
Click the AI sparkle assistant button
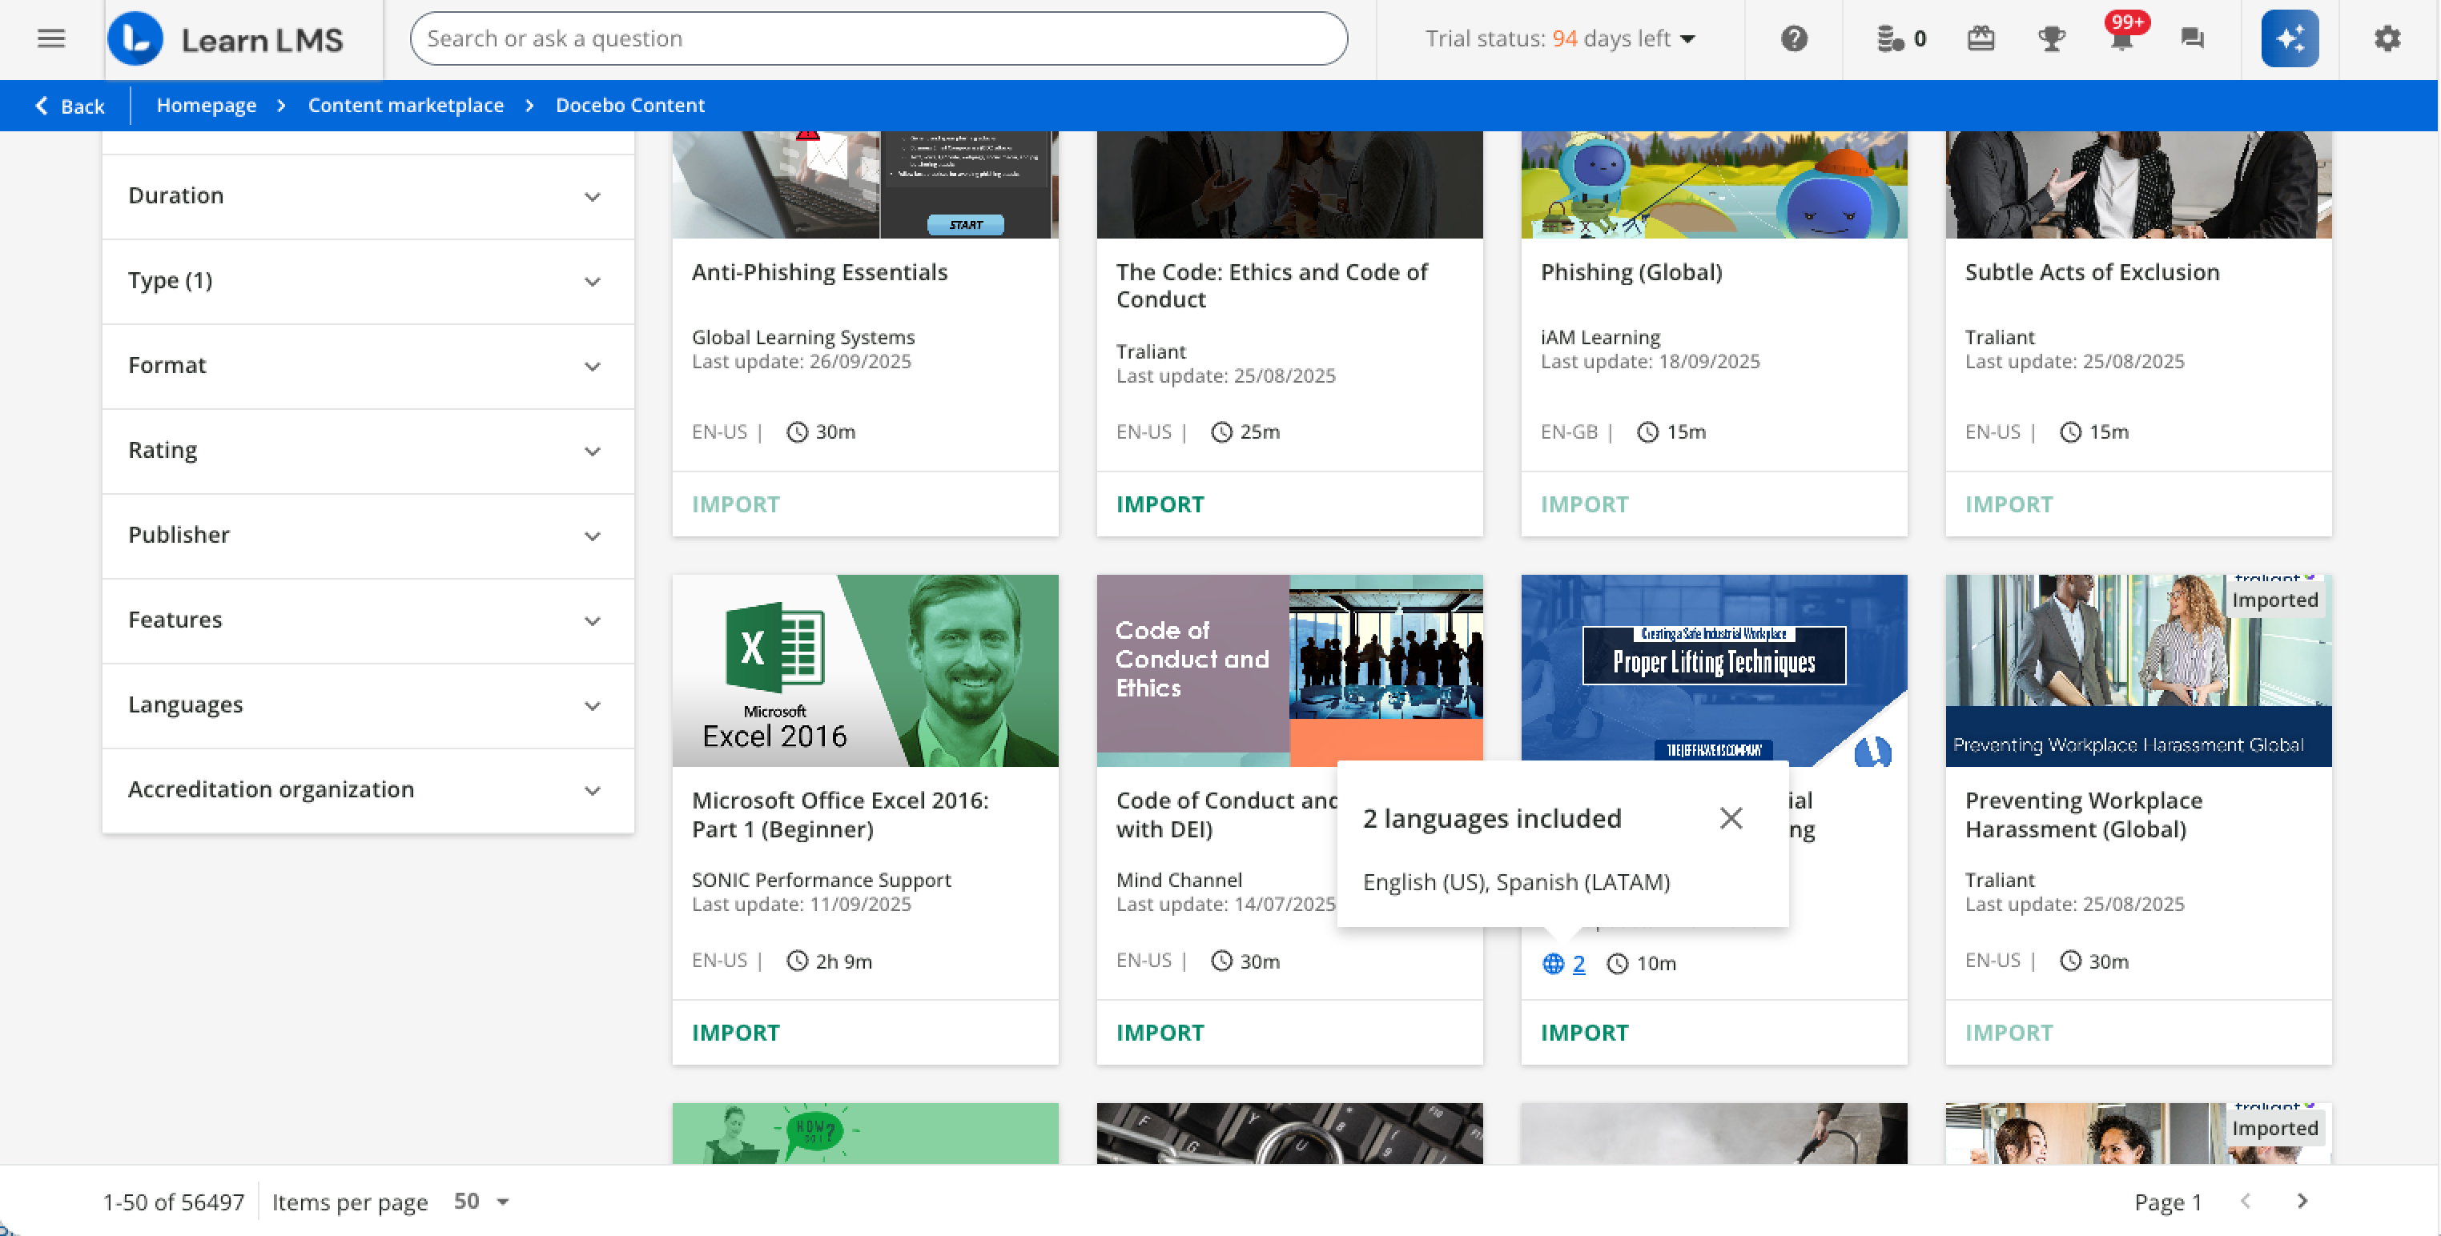pos(2289,39)
